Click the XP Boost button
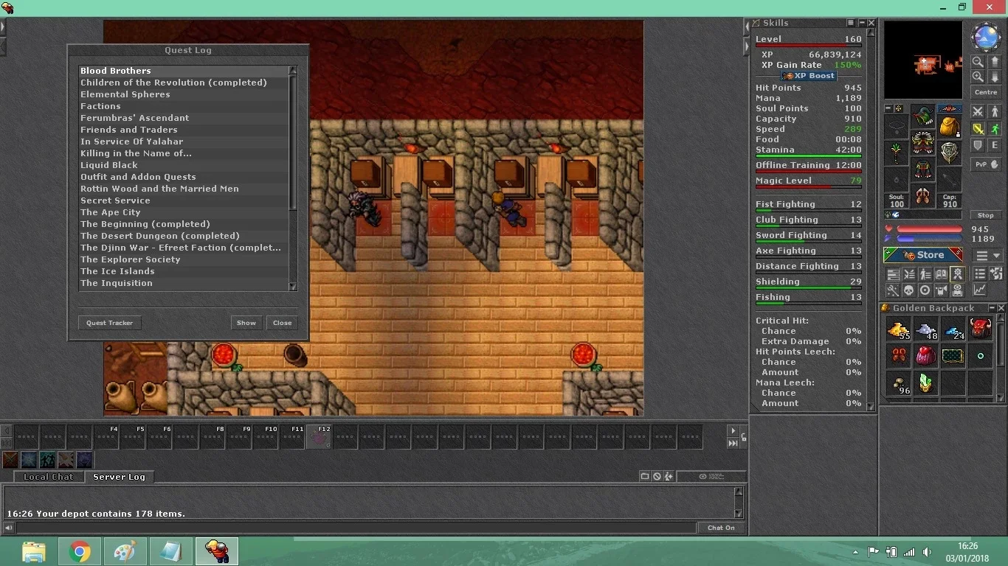The width and height of the screenshot is (1008, 566). click(808, 76)
